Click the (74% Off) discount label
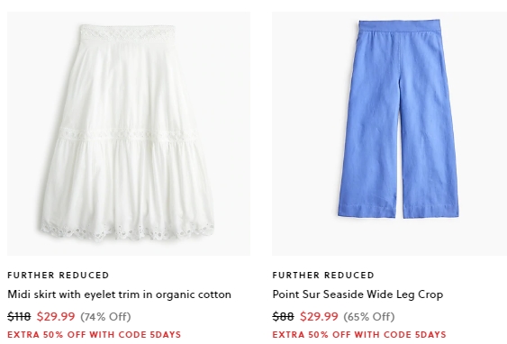The width and height of the screenshot is (507, 344). (105, 316)
